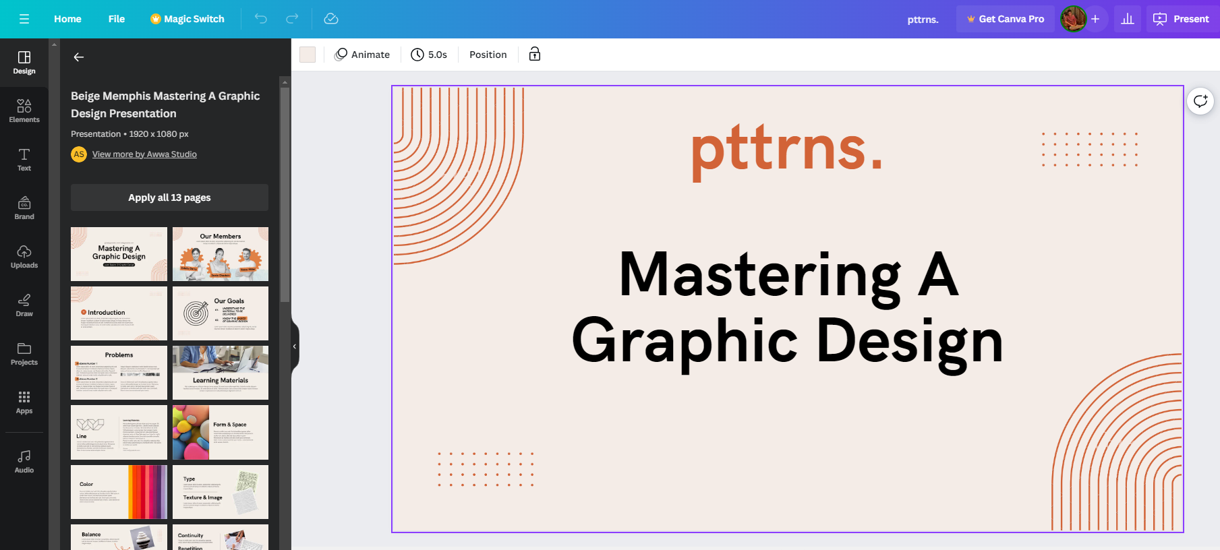Select the Draw tool in sidebar

pos(24,305)
